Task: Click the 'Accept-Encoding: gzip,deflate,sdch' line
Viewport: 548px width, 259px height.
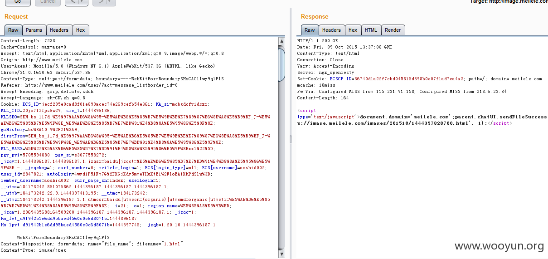Action: (x=47, y=92)
